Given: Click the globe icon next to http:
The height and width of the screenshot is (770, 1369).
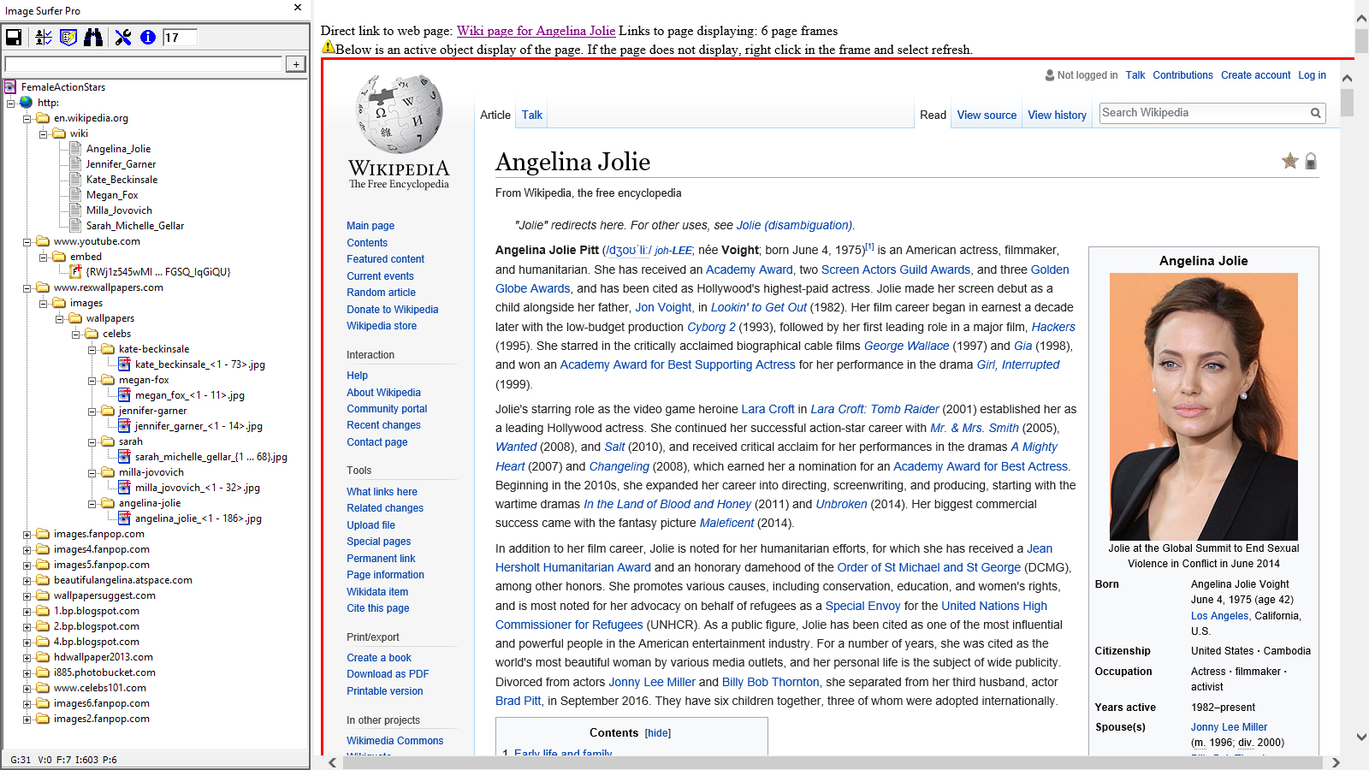Looking at the screenshot, I should coord(27,103).
